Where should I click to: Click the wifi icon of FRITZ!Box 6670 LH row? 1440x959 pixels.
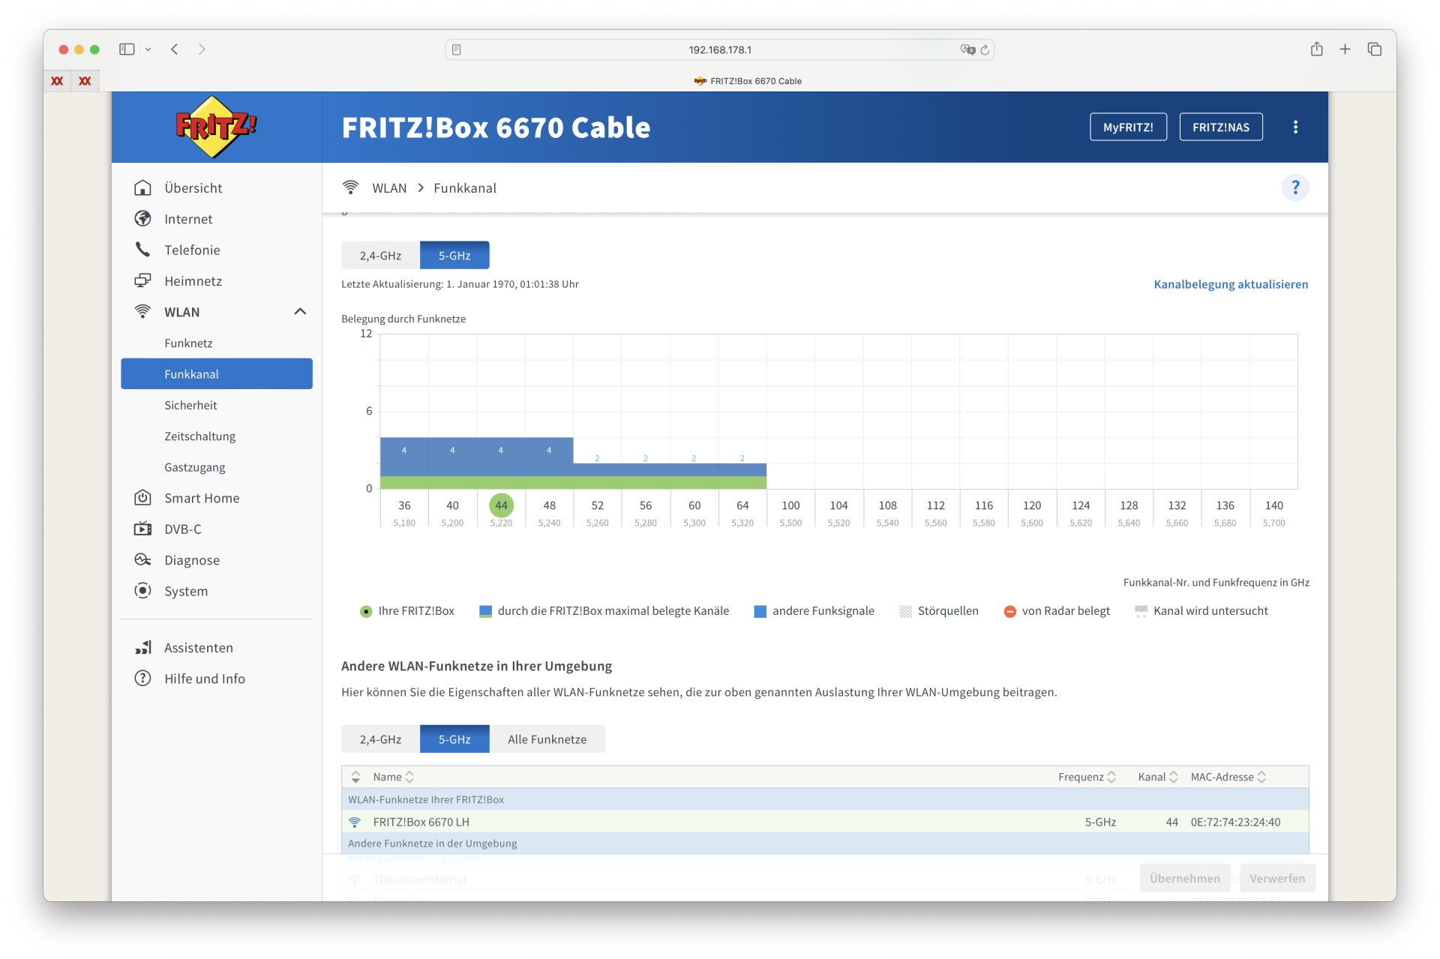355,822
